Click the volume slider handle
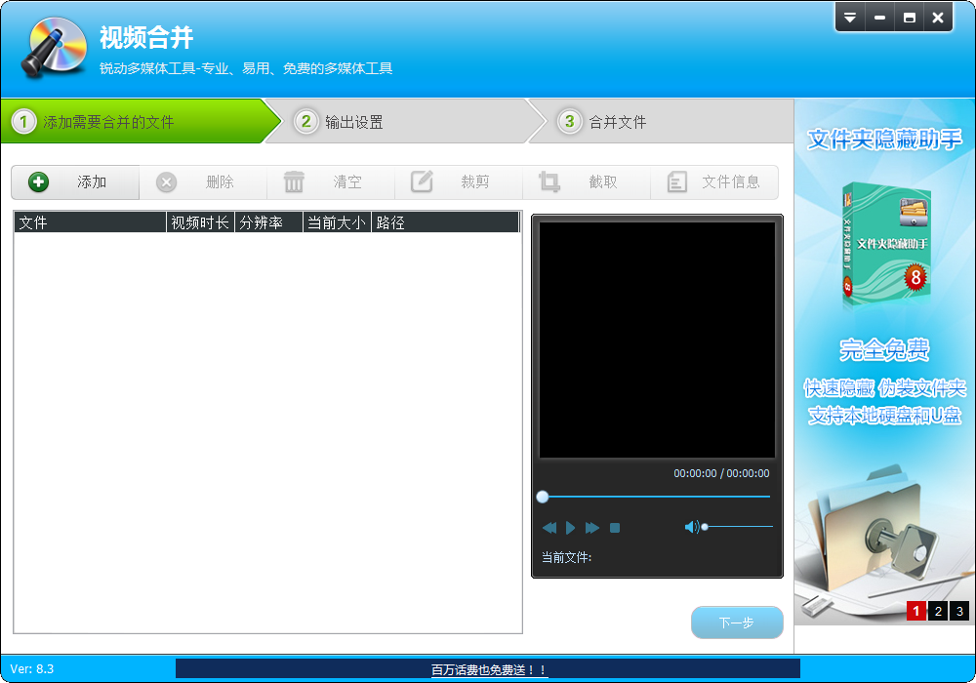 705,527
